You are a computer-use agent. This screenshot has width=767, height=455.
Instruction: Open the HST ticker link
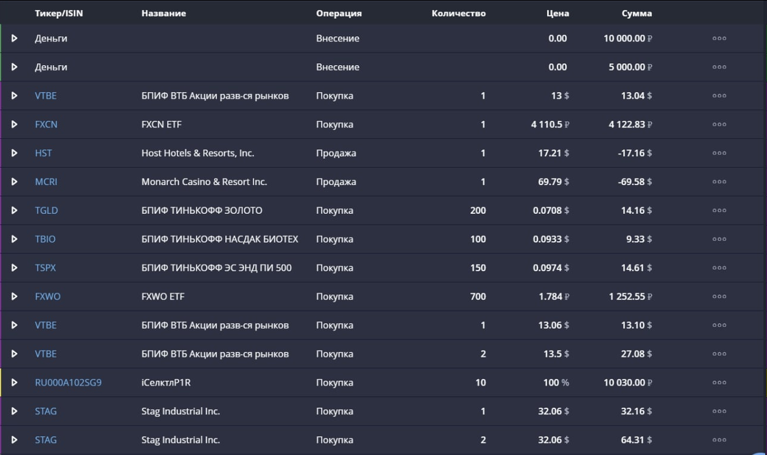coord(43,153)
